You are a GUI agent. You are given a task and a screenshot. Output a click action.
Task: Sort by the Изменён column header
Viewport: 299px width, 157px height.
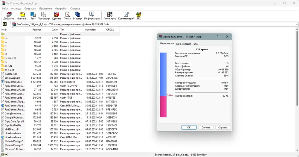point(94,30)
